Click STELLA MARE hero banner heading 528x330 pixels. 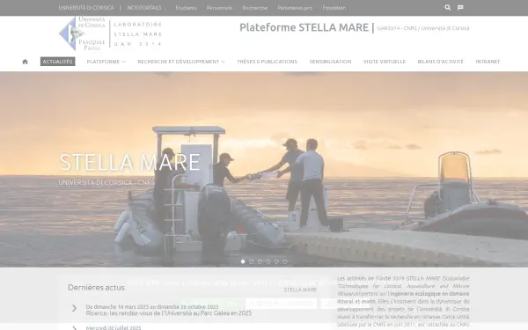(x=129, y=162)
